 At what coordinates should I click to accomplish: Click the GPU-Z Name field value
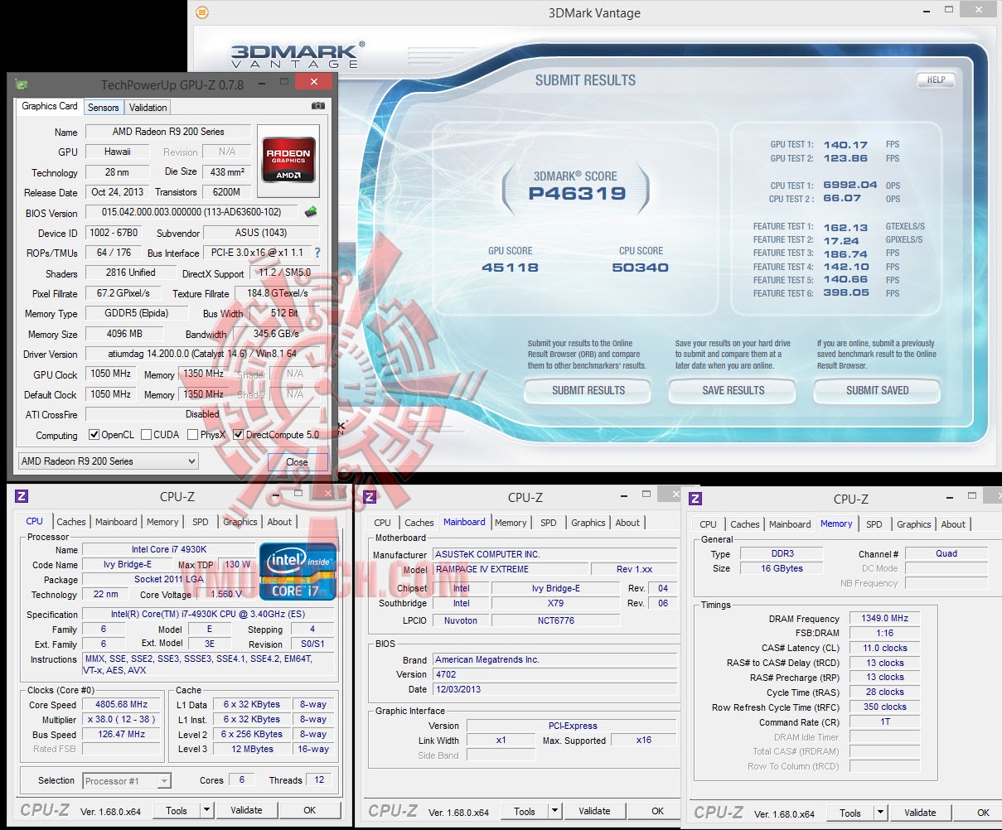pos(168,131)
